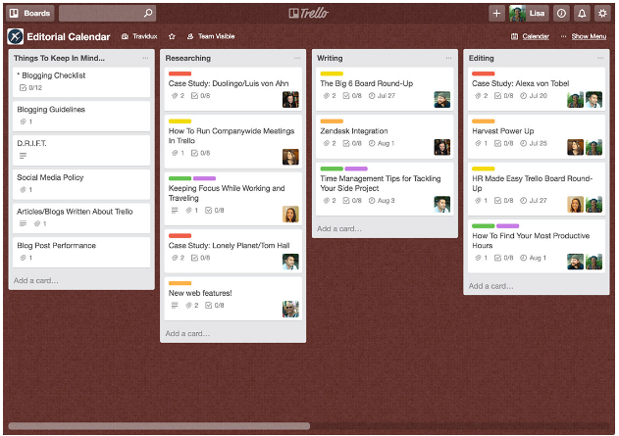Image resolution: width=619 pixels, height=436 pixels.
Task: Open Researching list options menu
Action: pyautogui.click(x=297, y=58)
